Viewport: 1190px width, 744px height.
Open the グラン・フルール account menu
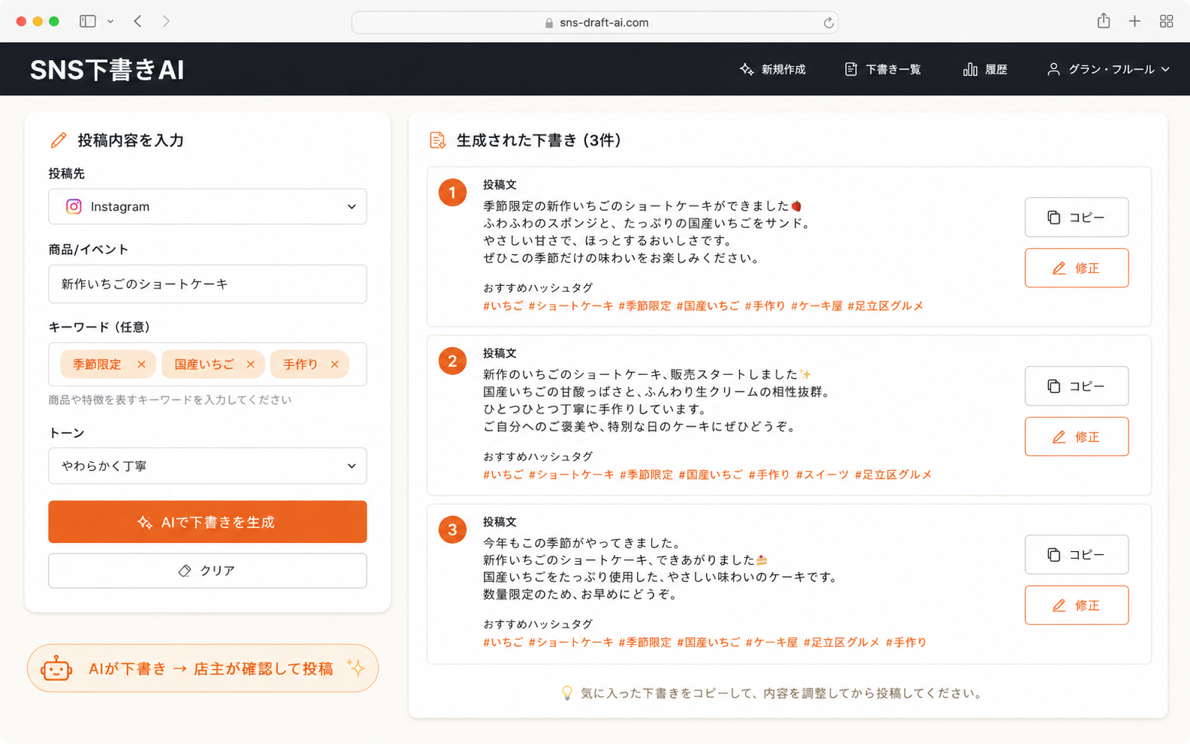click(1108, 69)
